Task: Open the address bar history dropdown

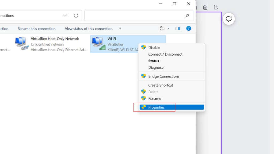Action: coord(65,16)
